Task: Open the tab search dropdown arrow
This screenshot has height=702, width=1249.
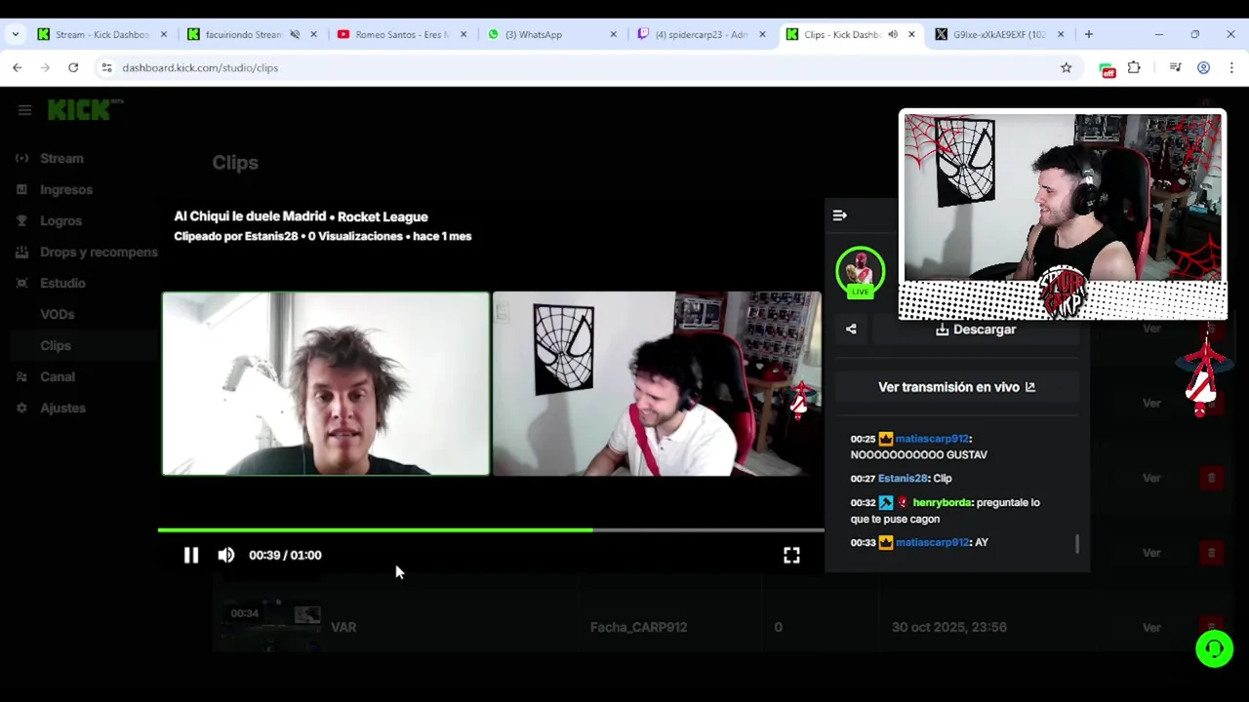Action: click(x=15, y=34)
